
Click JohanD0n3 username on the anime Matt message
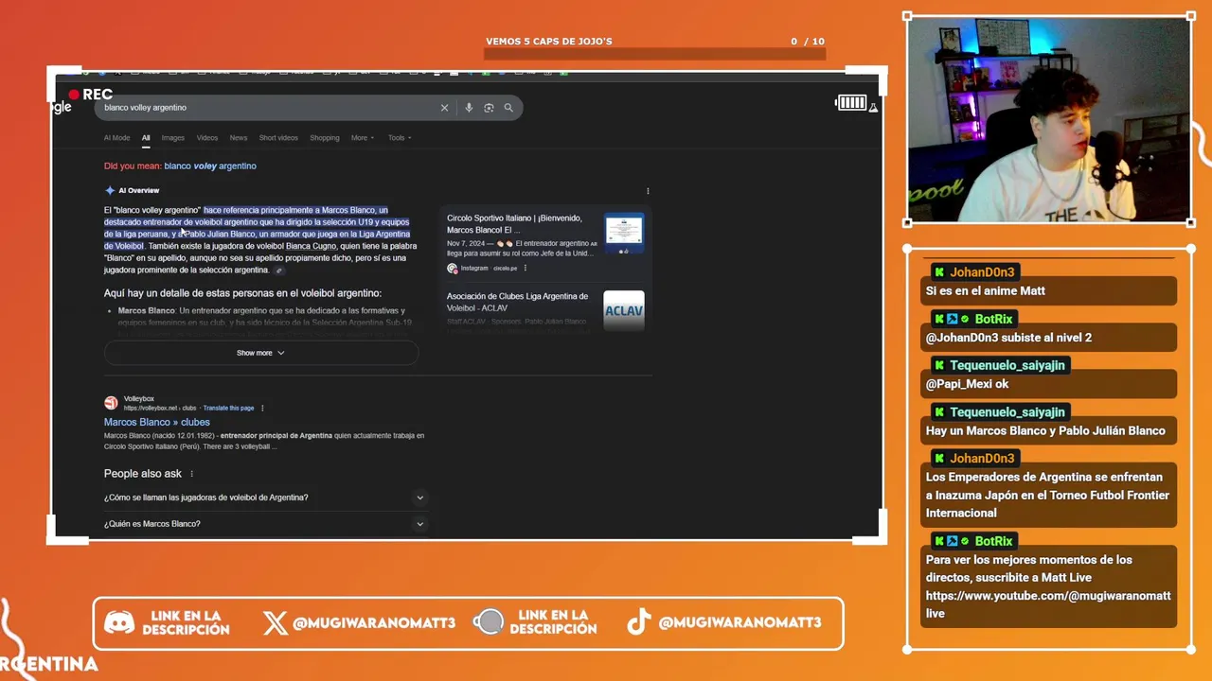click(982, 272)
